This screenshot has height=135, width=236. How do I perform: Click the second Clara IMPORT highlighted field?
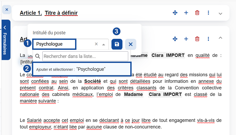point(165,94)
